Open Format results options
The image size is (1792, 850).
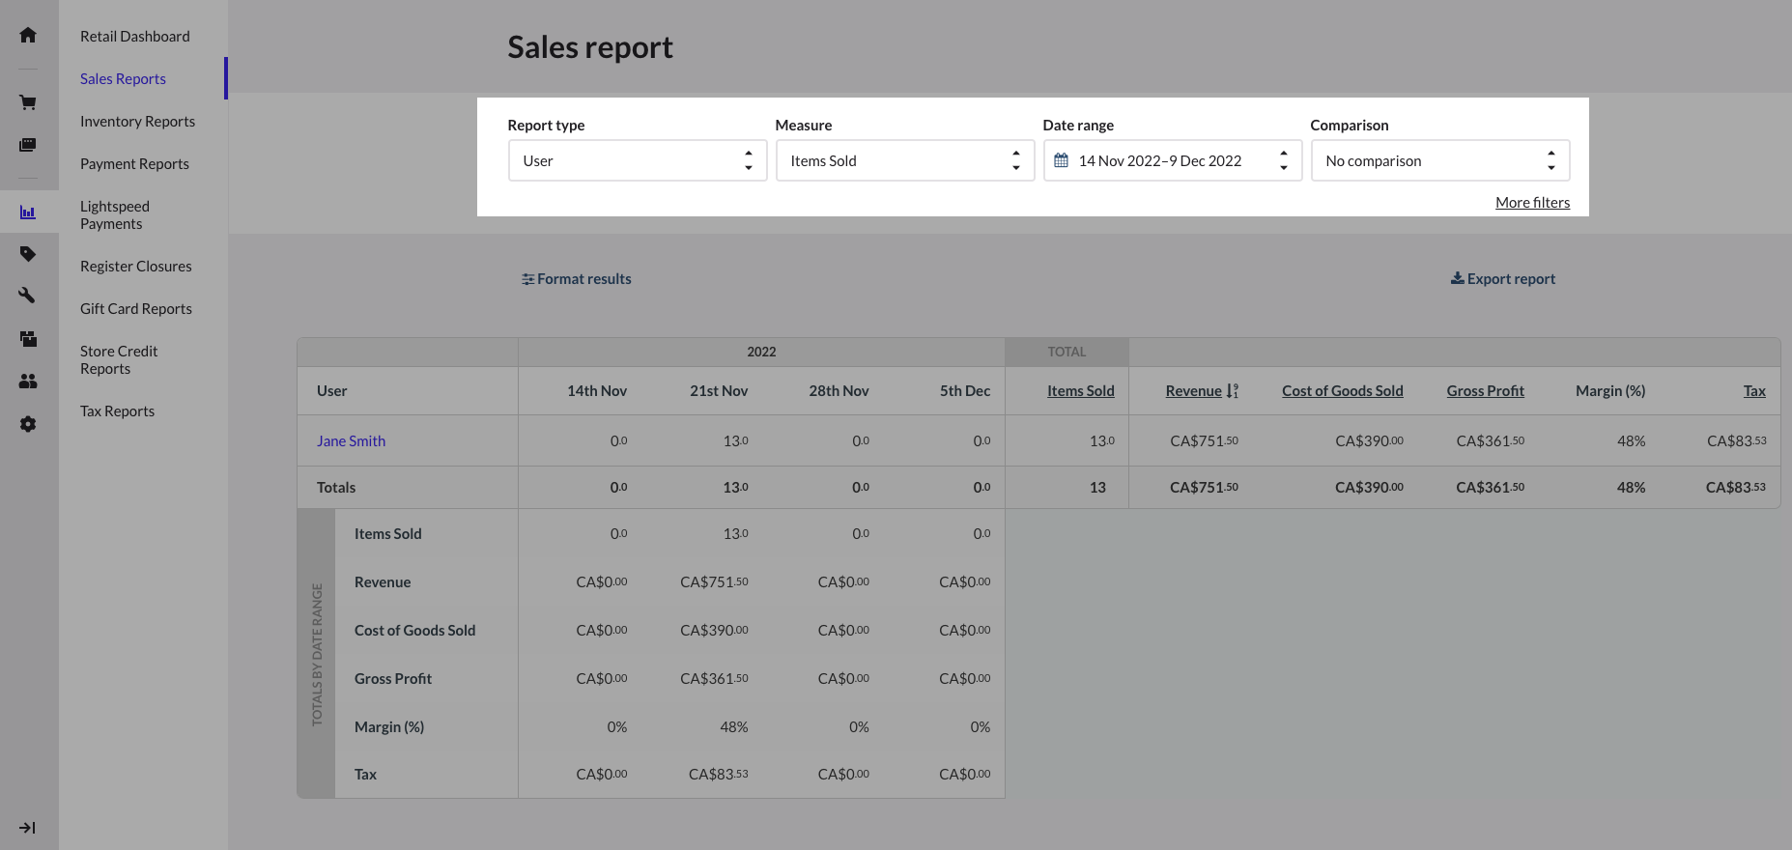(x=577, y=279)
